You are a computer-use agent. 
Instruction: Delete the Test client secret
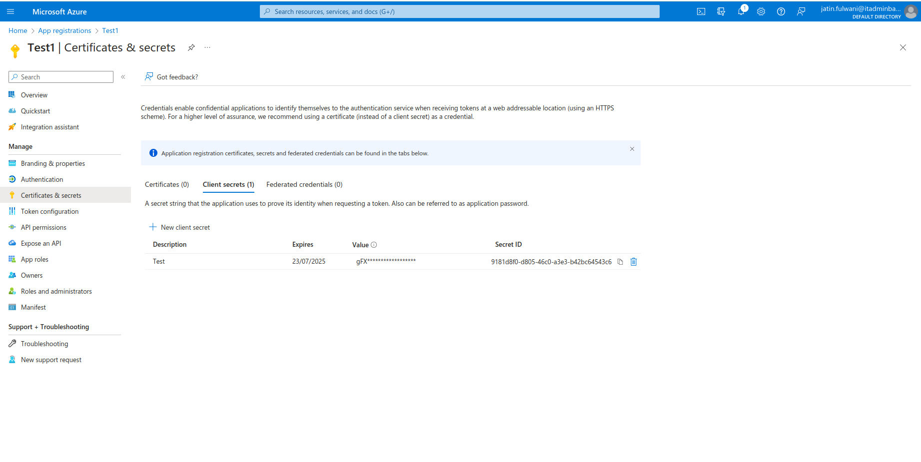(634, 262)
